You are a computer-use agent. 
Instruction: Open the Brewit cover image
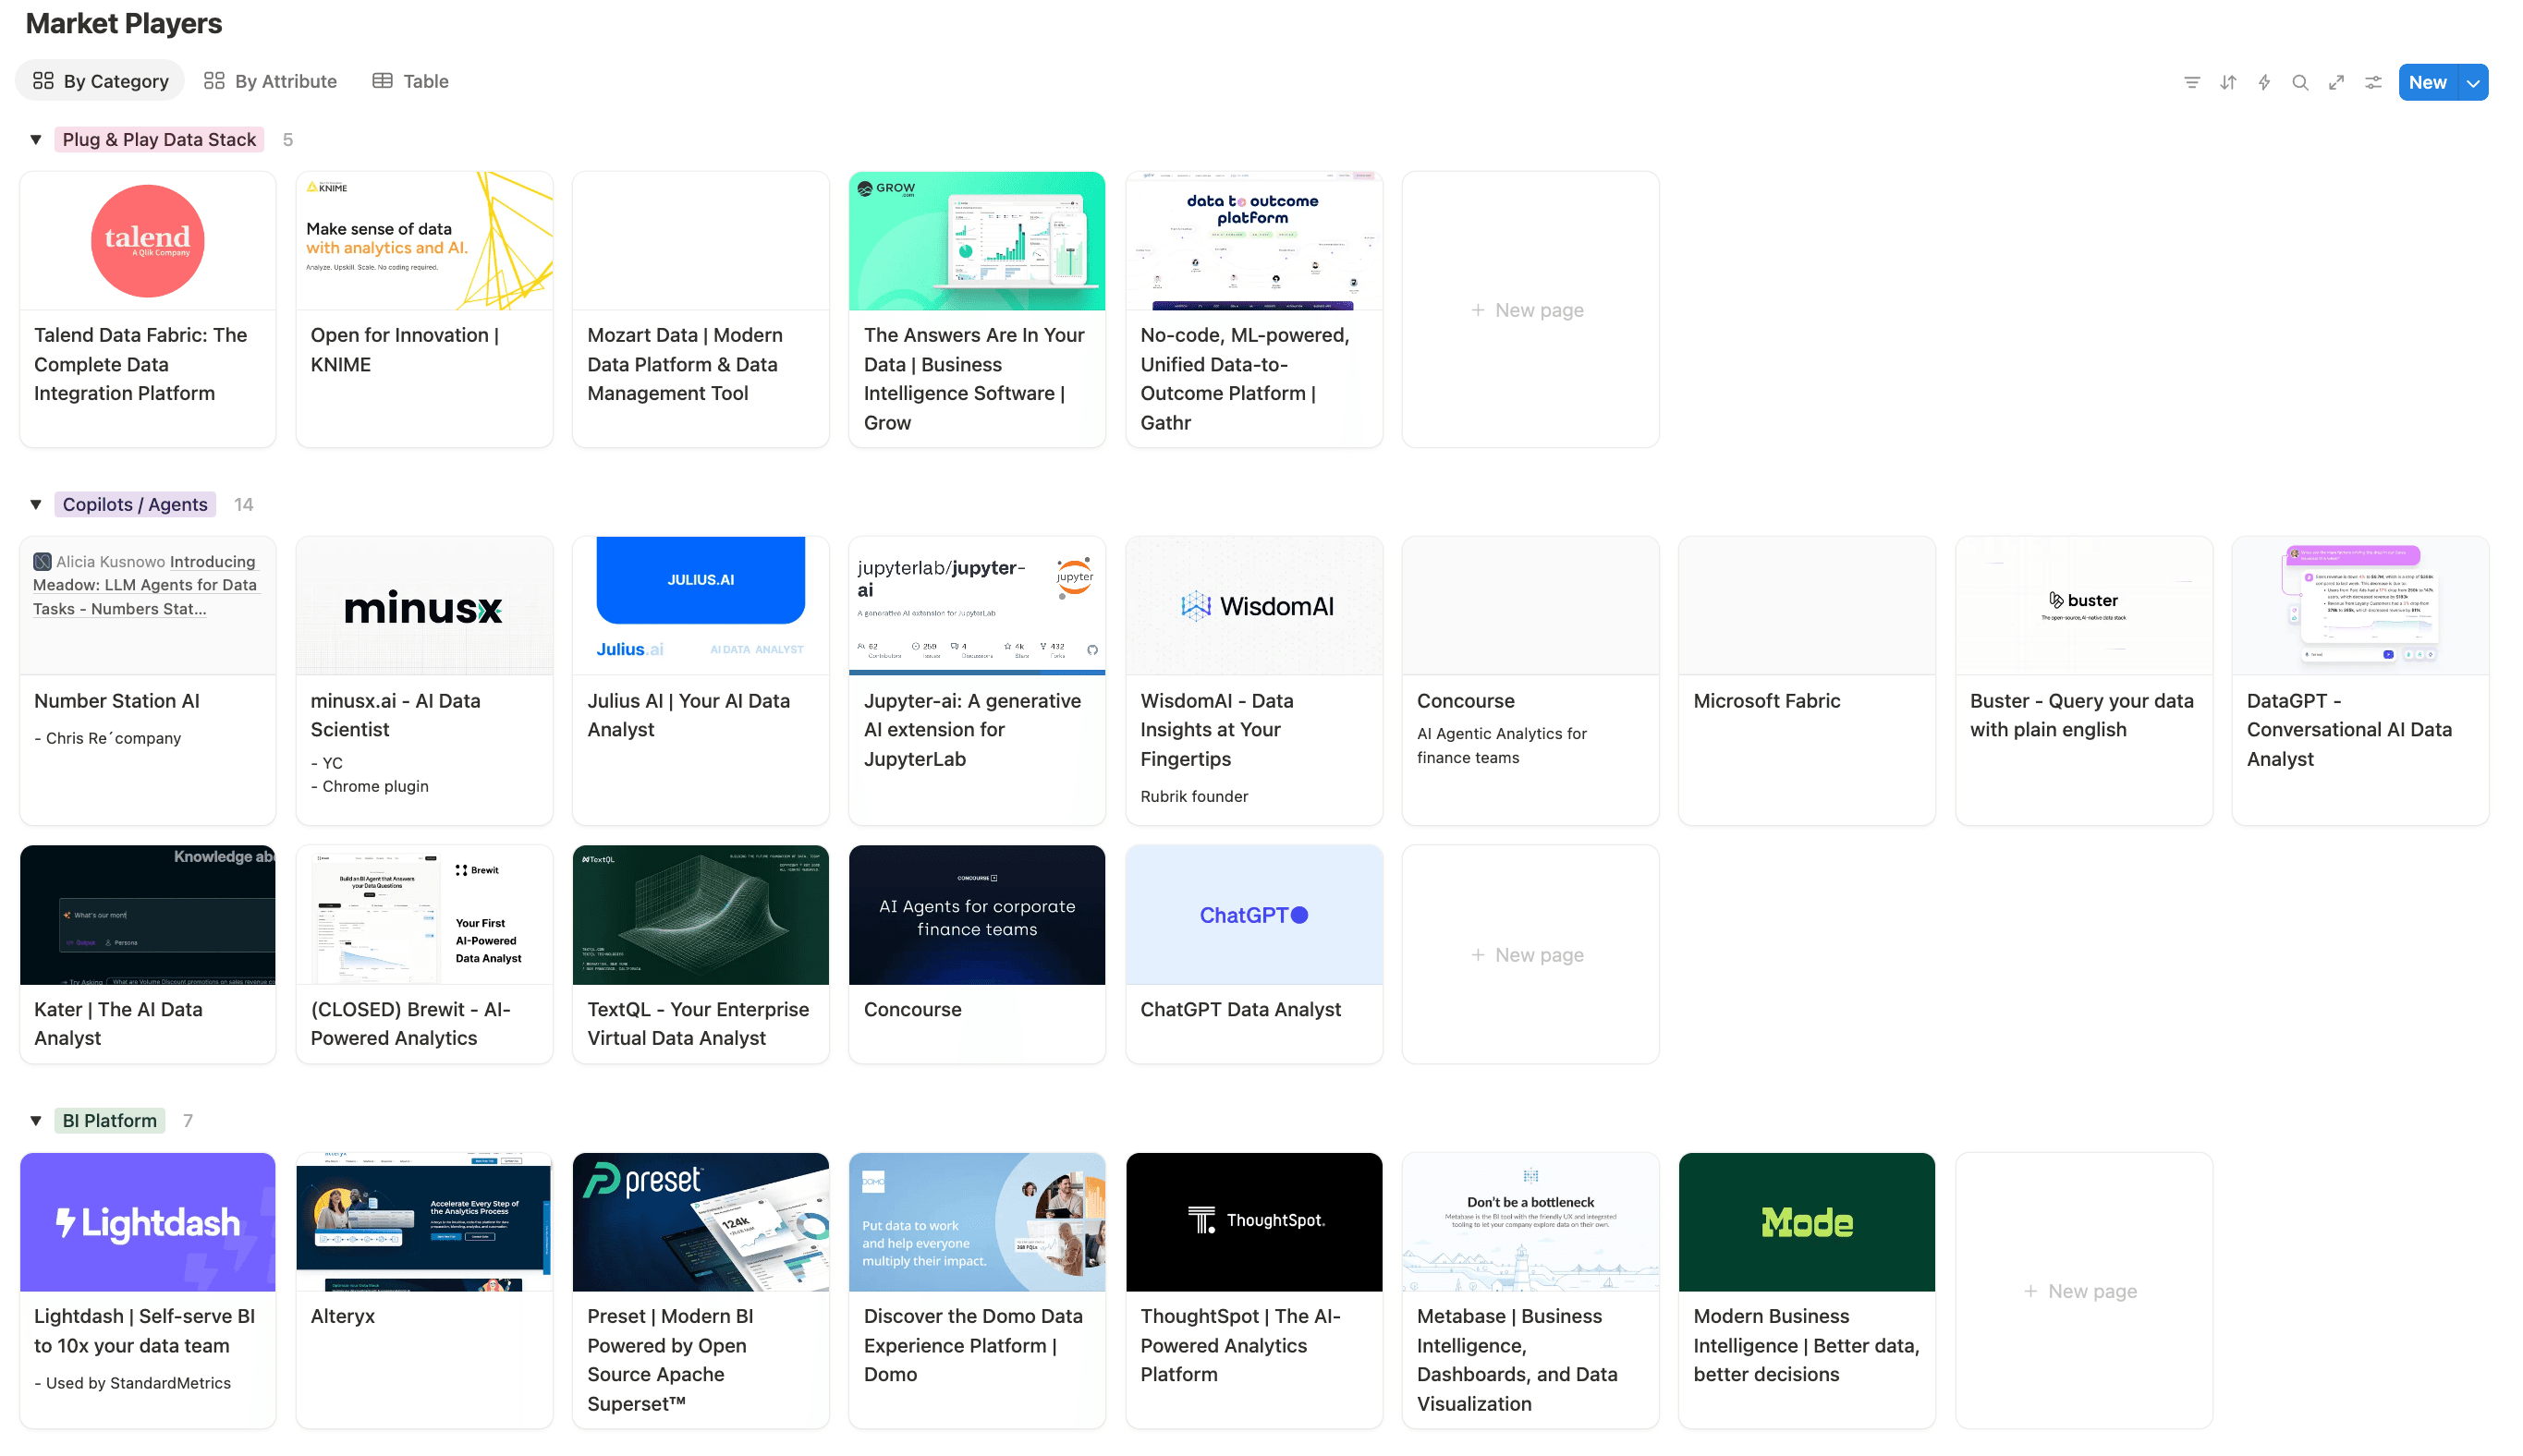(424, 915)
